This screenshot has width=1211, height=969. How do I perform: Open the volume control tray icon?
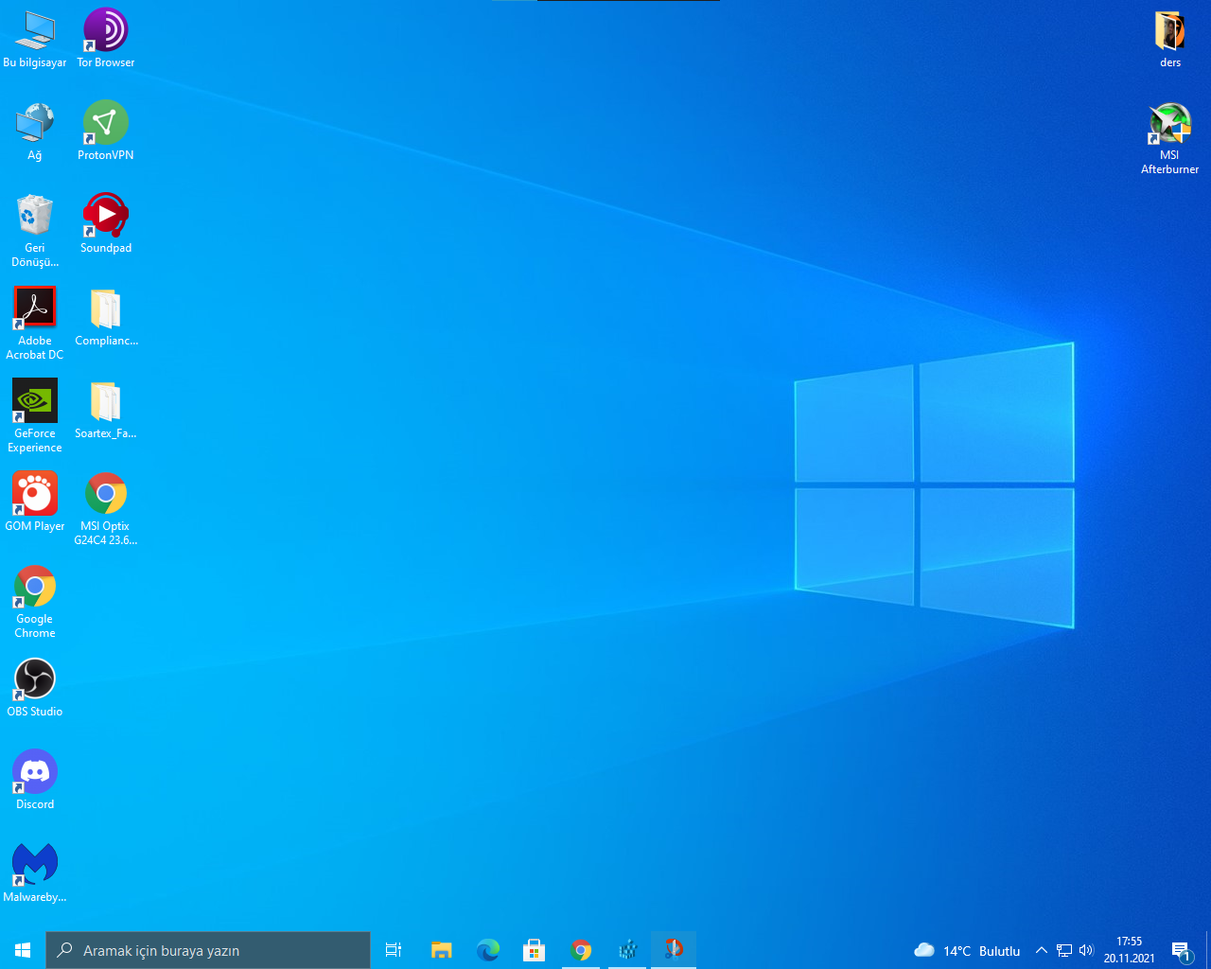click(x=1086, y=950)
